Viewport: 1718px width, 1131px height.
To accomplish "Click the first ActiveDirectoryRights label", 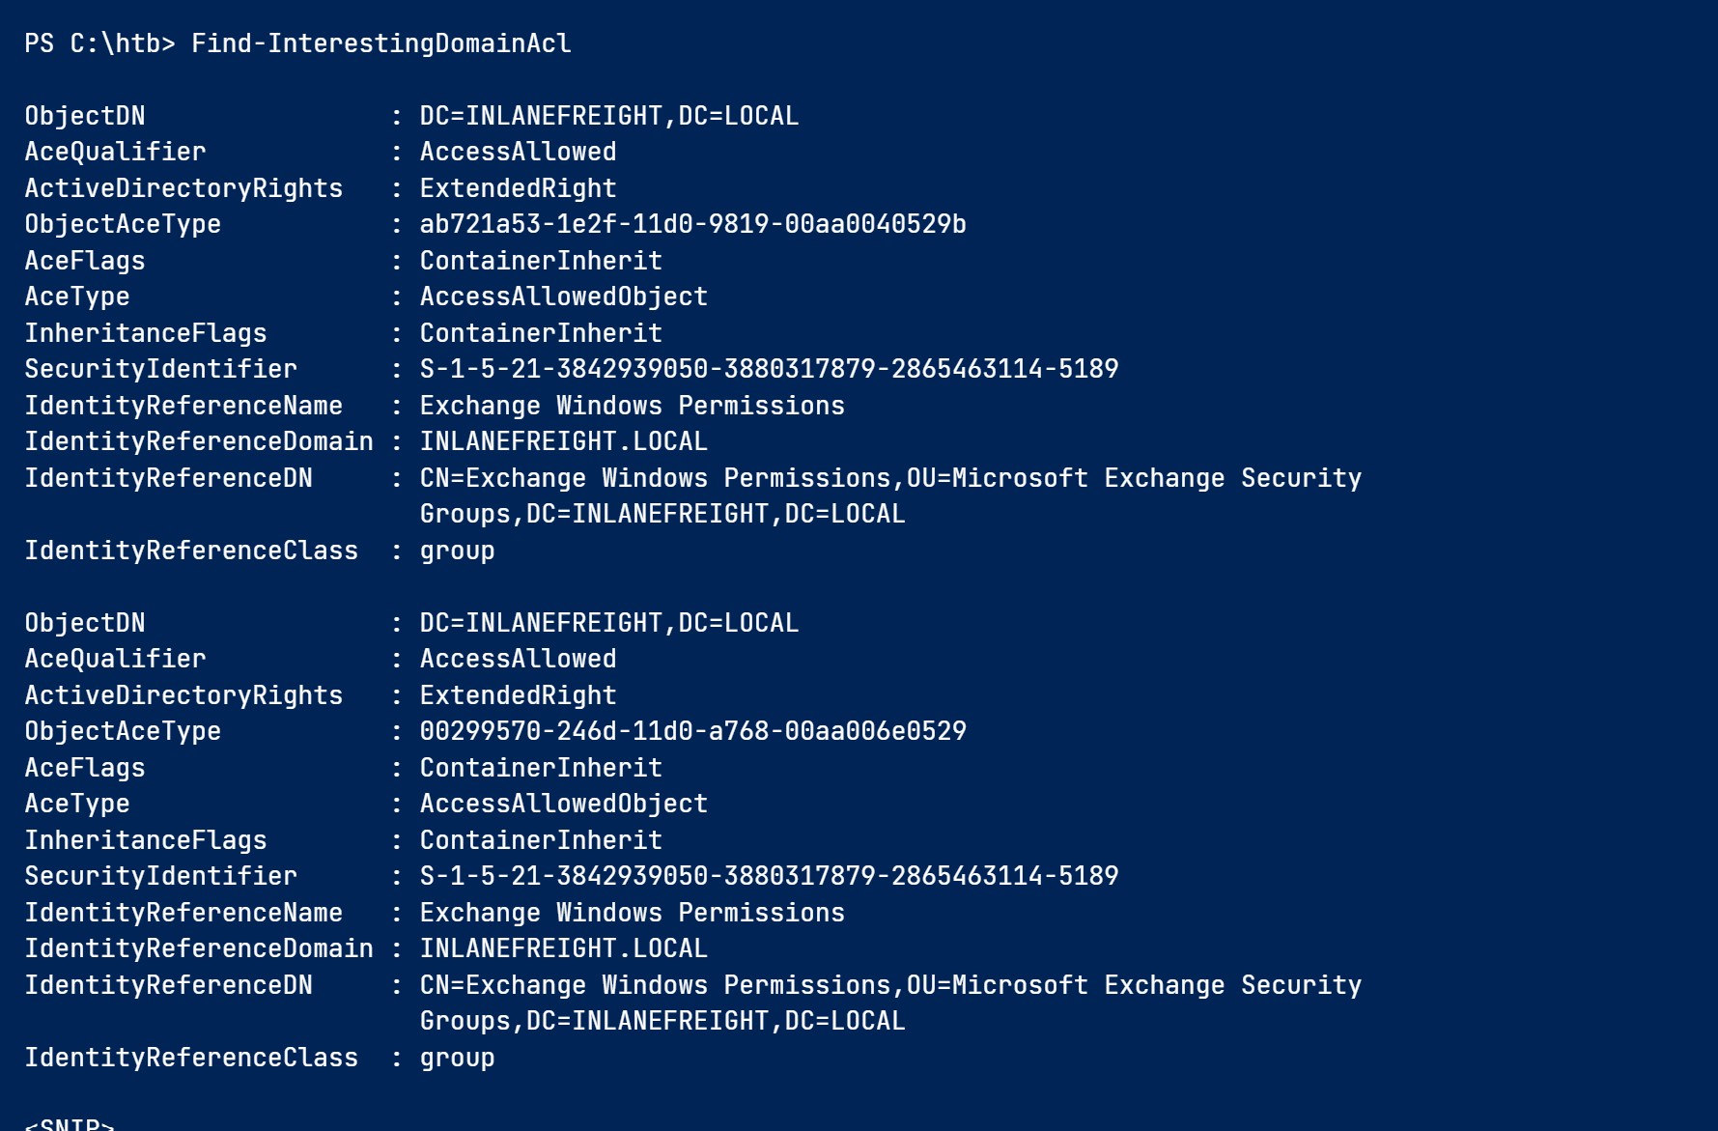I will click(183, 188).
